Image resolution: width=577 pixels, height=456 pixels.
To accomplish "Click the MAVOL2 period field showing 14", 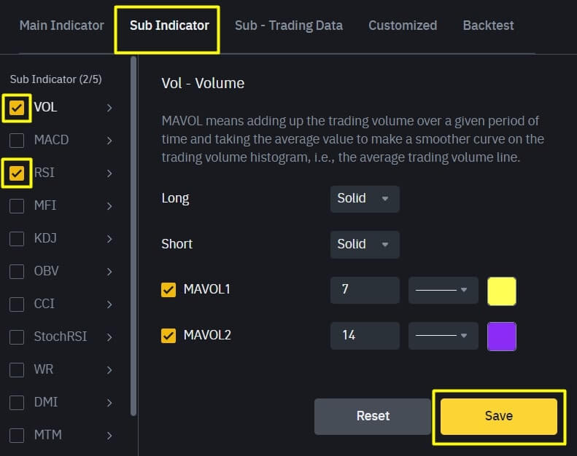I will click(365, 336).
